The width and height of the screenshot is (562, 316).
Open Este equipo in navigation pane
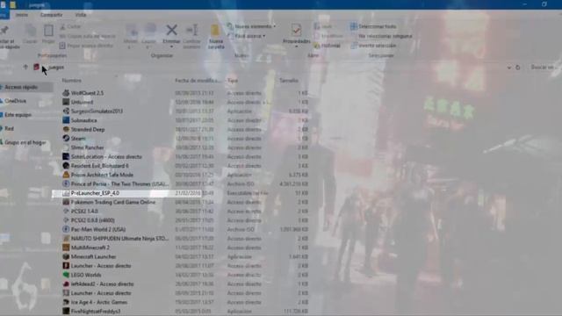pyautogui.click(x=18, y=115)
